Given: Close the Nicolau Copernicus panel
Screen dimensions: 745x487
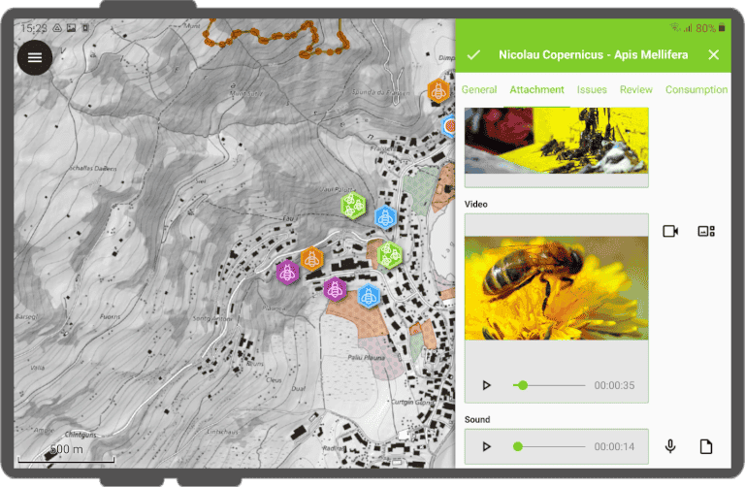Looking at the screenshot, I should click(713, 55).
